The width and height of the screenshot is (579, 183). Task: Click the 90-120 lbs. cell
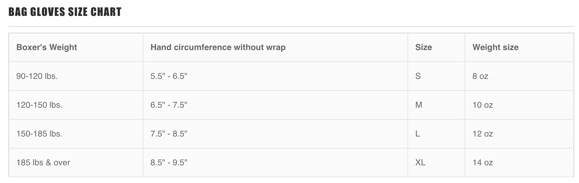(37, 76)
